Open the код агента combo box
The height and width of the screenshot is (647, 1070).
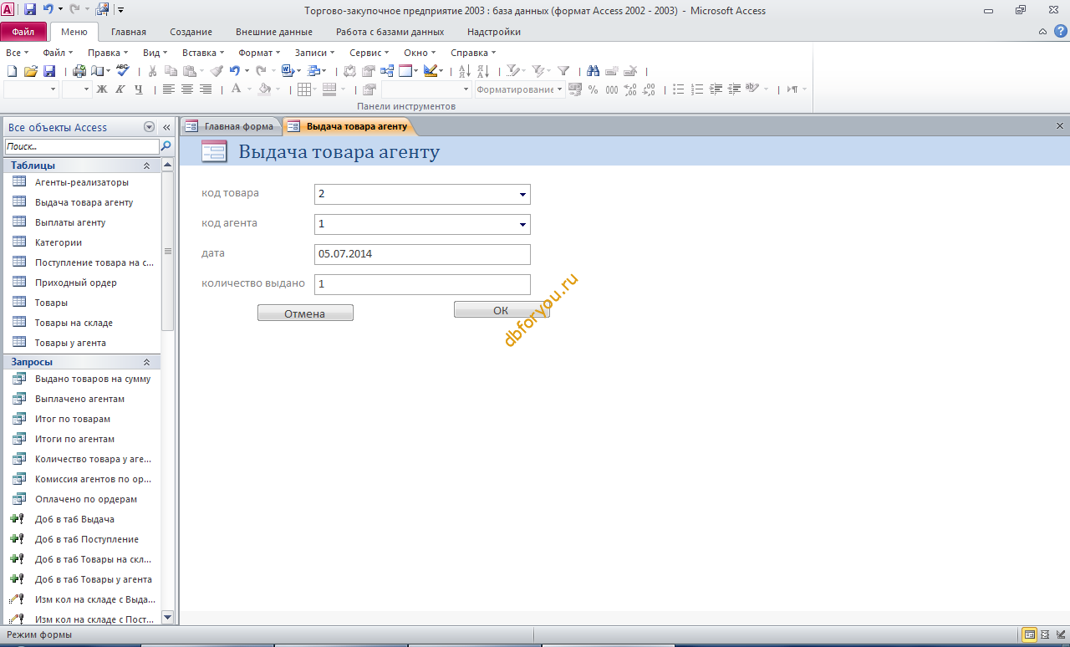click(x=523, y=225)
